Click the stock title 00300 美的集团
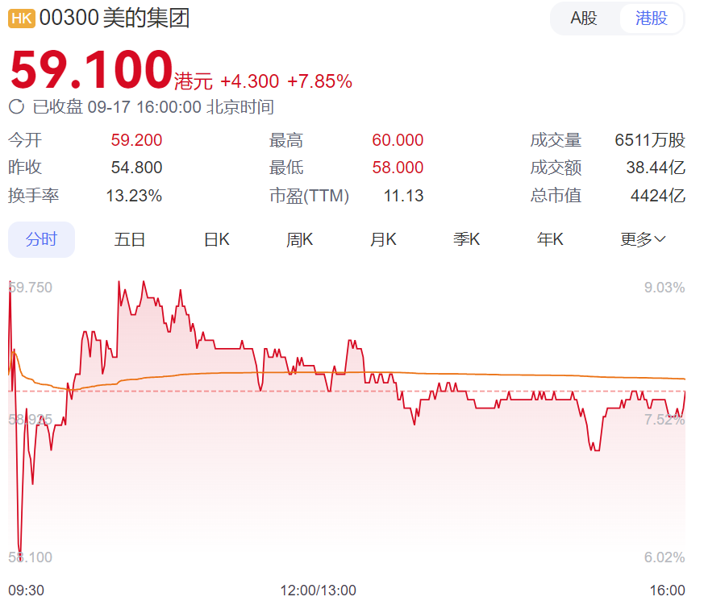The image size is (704, 605). pos(115,19)
